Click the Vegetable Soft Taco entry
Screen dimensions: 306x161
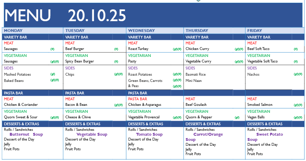coord(262,61)
